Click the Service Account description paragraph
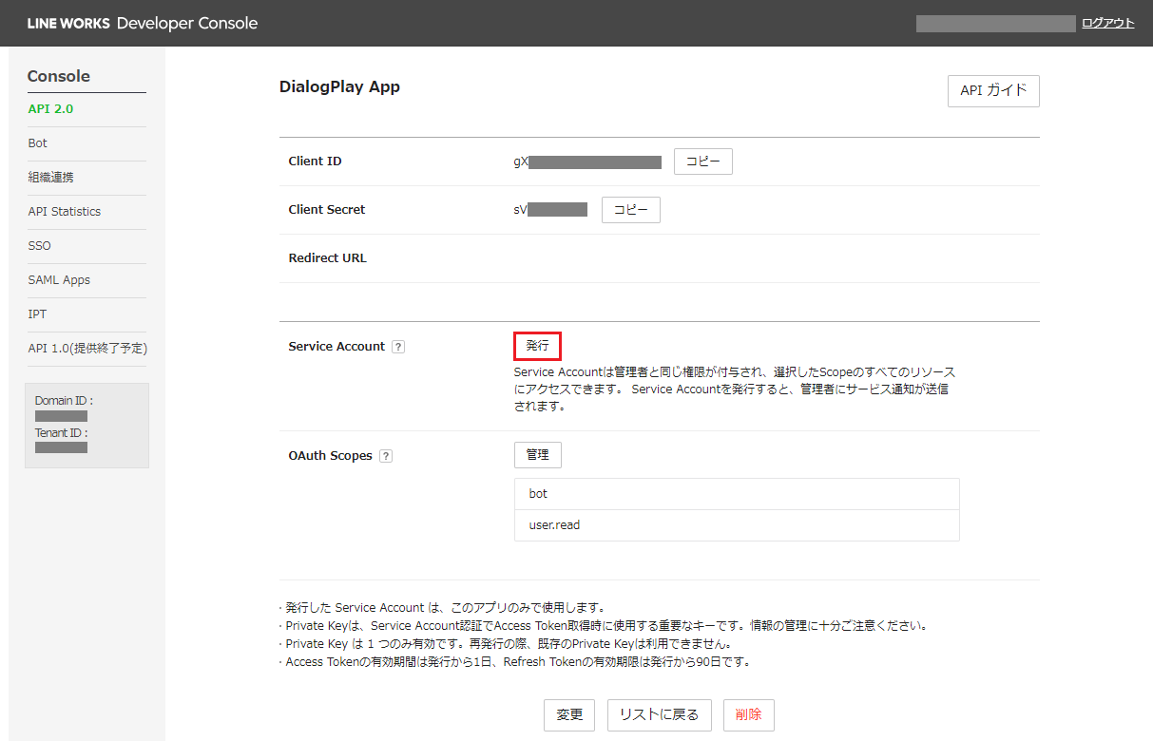This screenshot has height=741, width=1153. [735, 389]
